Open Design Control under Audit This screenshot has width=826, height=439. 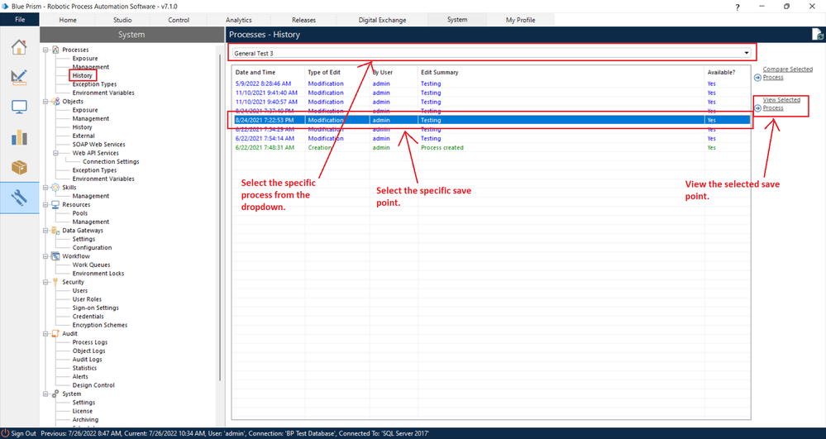(x=93, y=385)
